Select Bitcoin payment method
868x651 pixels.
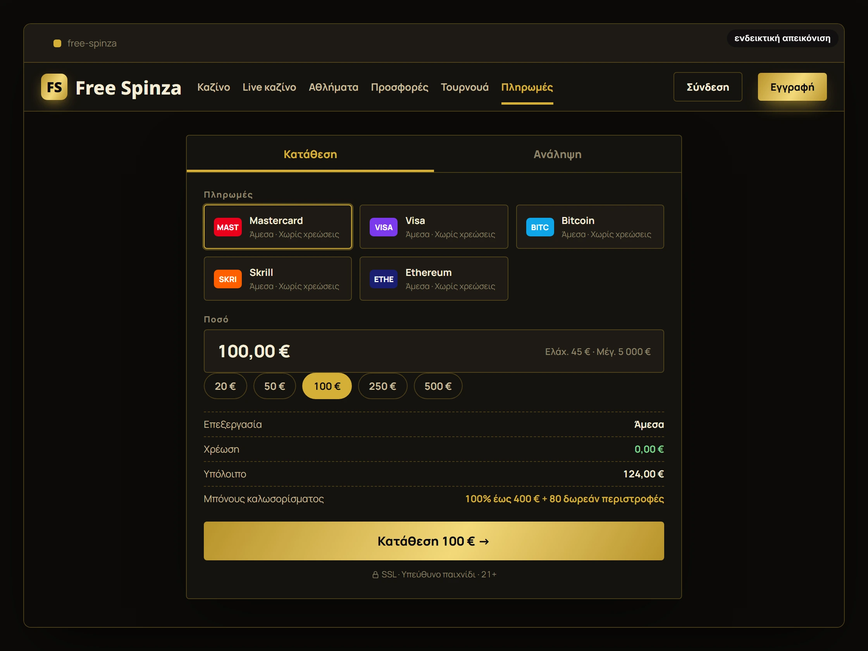coord(590,227)
